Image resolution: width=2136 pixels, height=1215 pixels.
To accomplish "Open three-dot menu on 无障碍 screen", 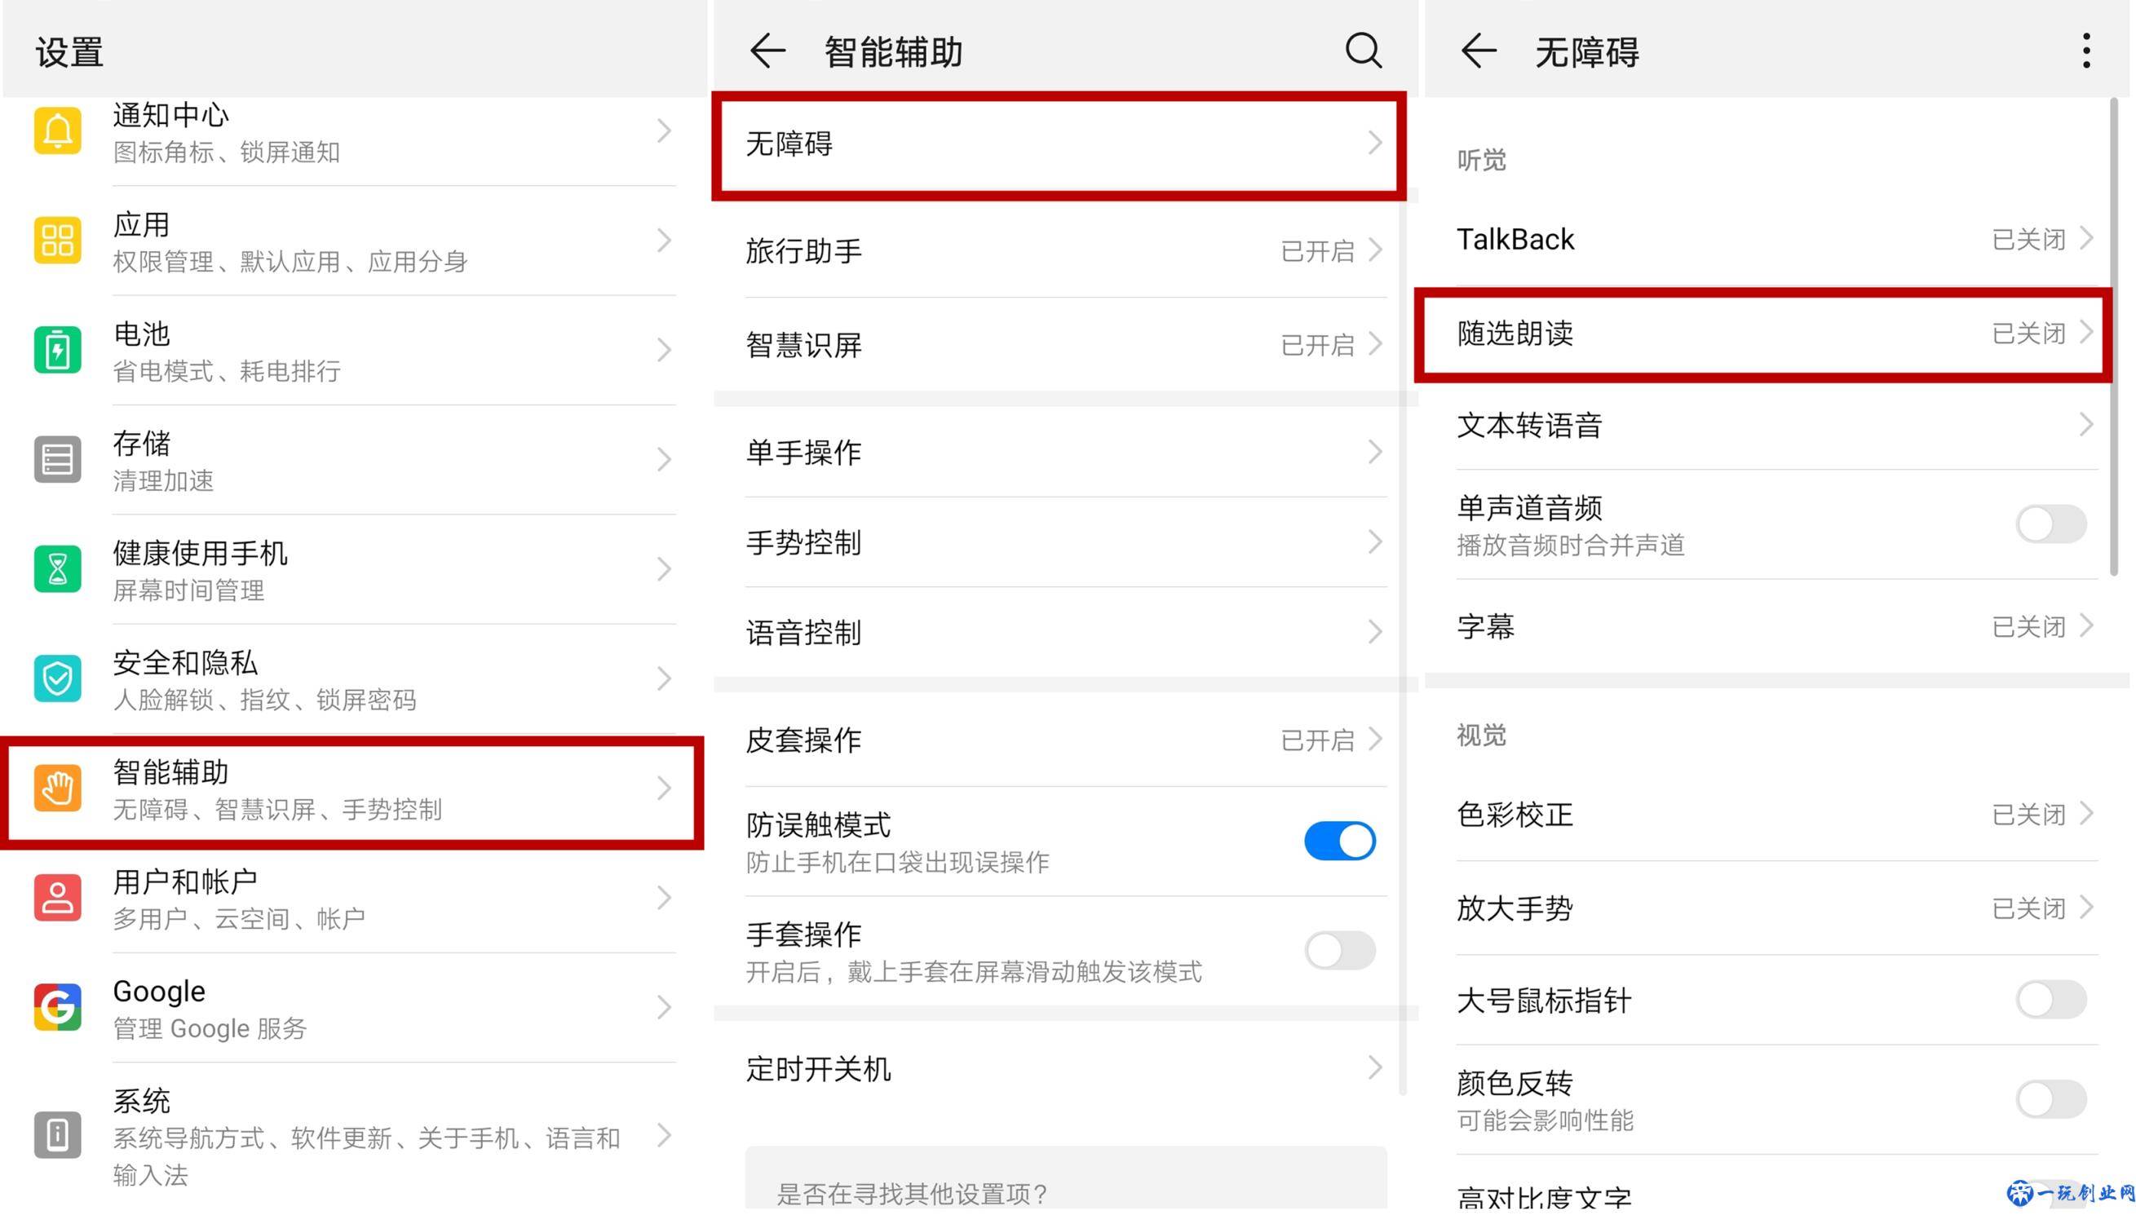I will (x=2086, y=51).
